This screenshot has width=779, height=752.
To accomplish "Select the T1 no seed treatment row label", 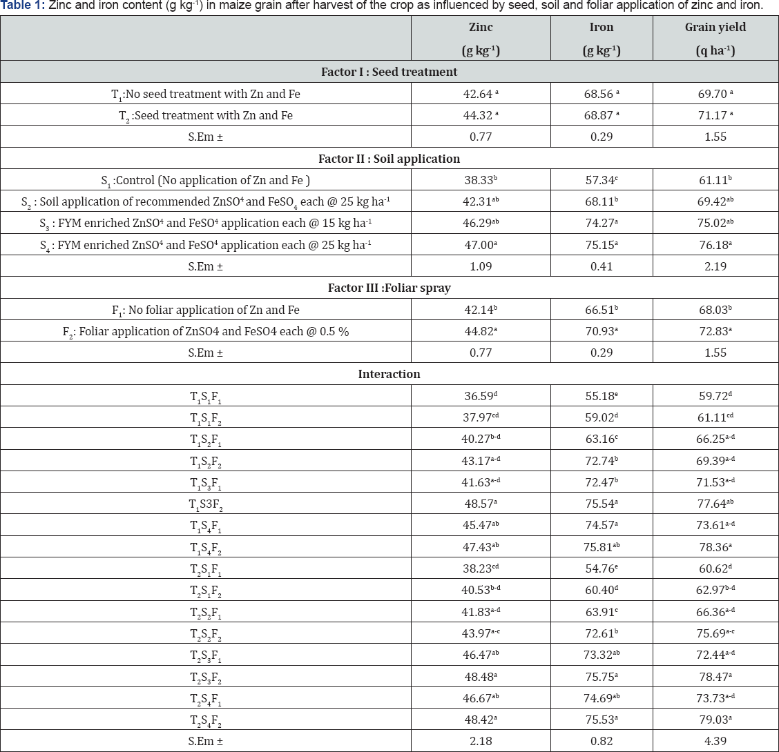I will [206, 94].
